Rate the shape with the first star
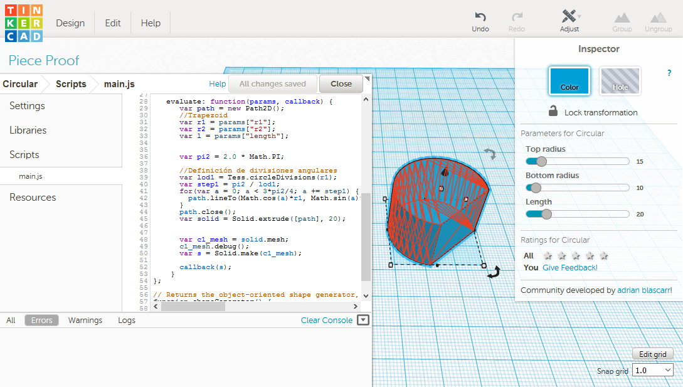 [x=548, y=256]
